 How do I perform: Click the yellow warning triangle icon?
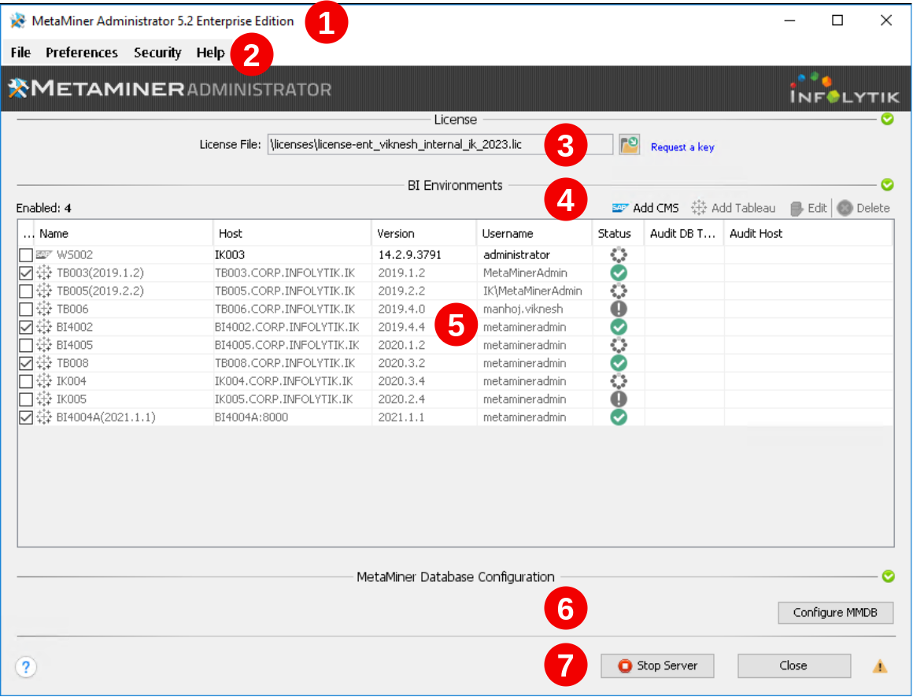pyautogui.click(x=880, y=666)
